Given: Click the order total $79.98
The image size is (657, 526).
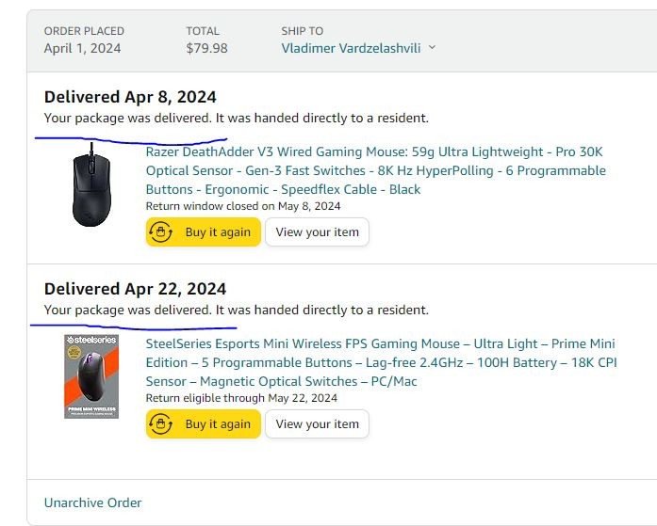Looking at the screenshot, I should click(206, 48).
